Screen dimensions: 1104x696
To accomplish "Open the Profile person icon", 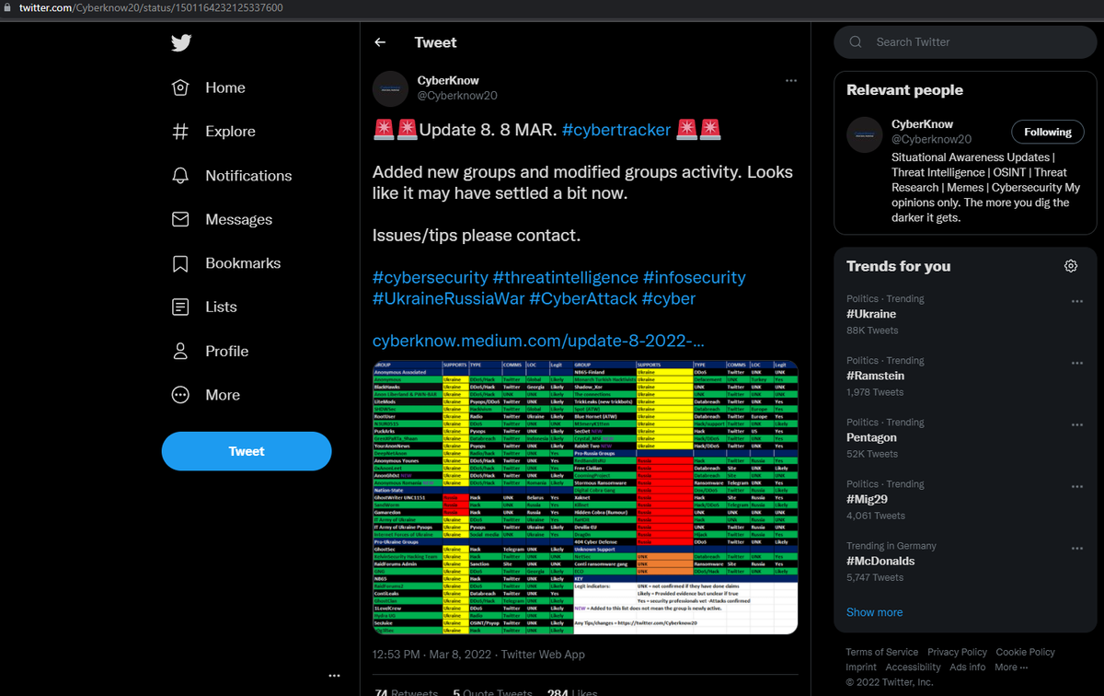I will (x=180, y=351).
